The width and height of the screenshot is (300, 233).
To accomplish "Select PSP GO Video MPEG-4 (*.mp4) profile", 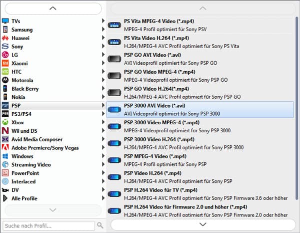I will 200,76.
